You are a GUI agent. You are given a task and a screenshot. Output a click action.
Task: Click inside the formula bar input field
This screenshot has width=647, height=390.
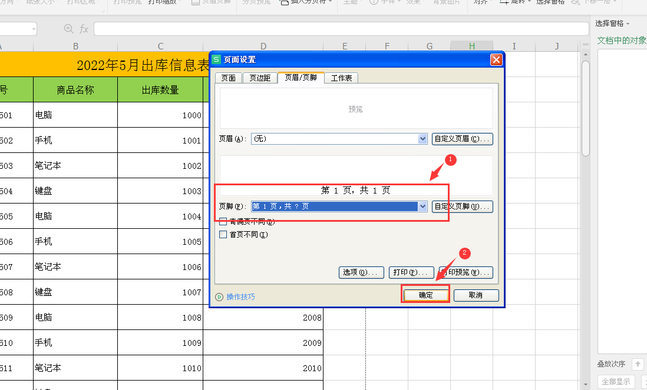point(341,29)
